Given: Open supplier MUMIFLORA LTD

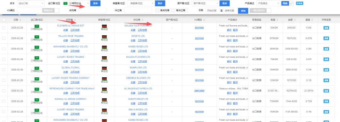Looking at the screenshot, I should 138,68.
